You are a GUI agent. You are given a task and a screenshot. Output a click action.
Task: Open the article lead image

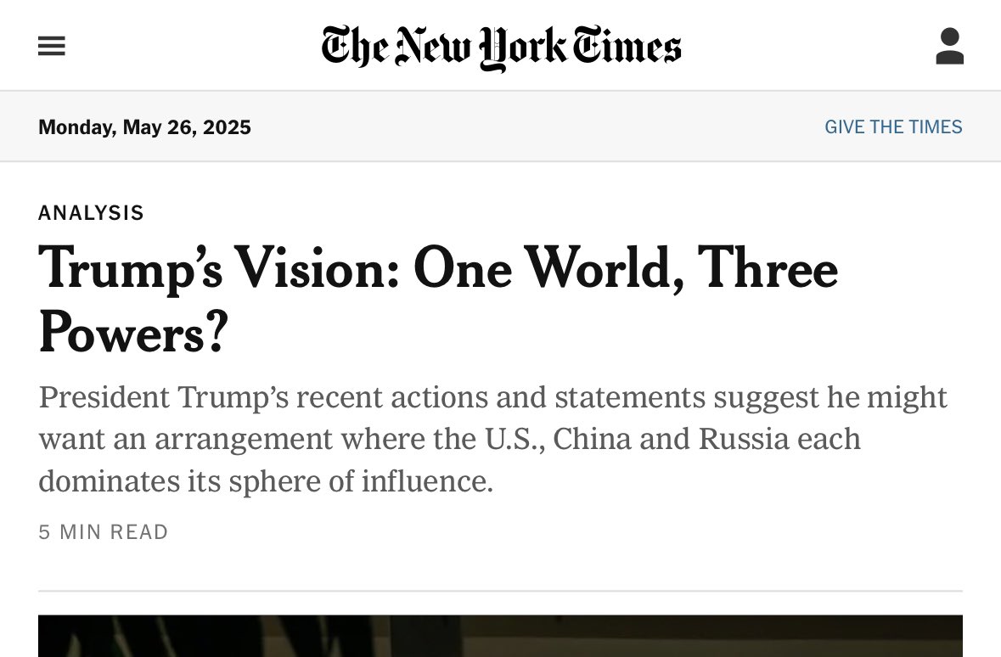(x=500, y=636)
